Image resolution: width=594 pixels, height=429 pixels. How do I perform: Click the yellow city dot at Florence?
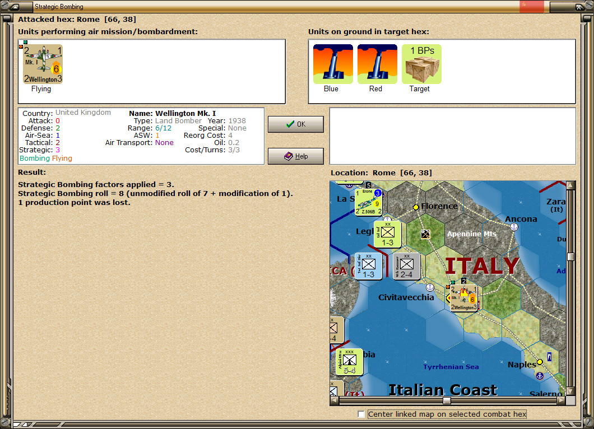point(416,207)
